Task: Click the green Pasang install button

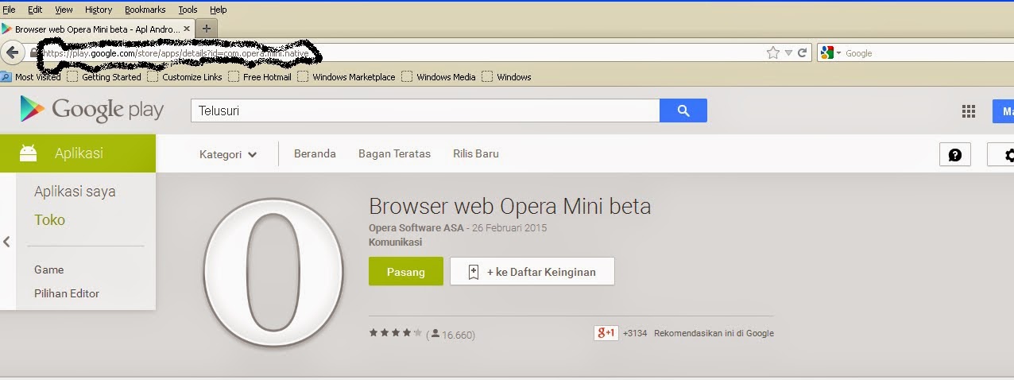Action: pos(406,271)
